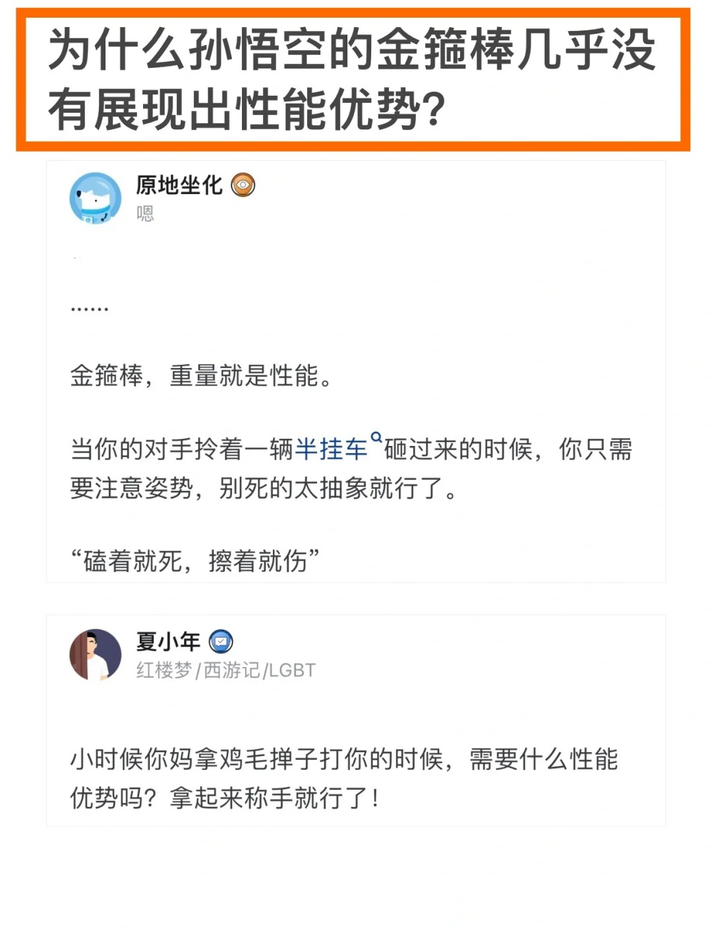This screenshot has width=712, height=950.
Task: Open the question title about 金箍棒
Action: (x=351, y=79)
